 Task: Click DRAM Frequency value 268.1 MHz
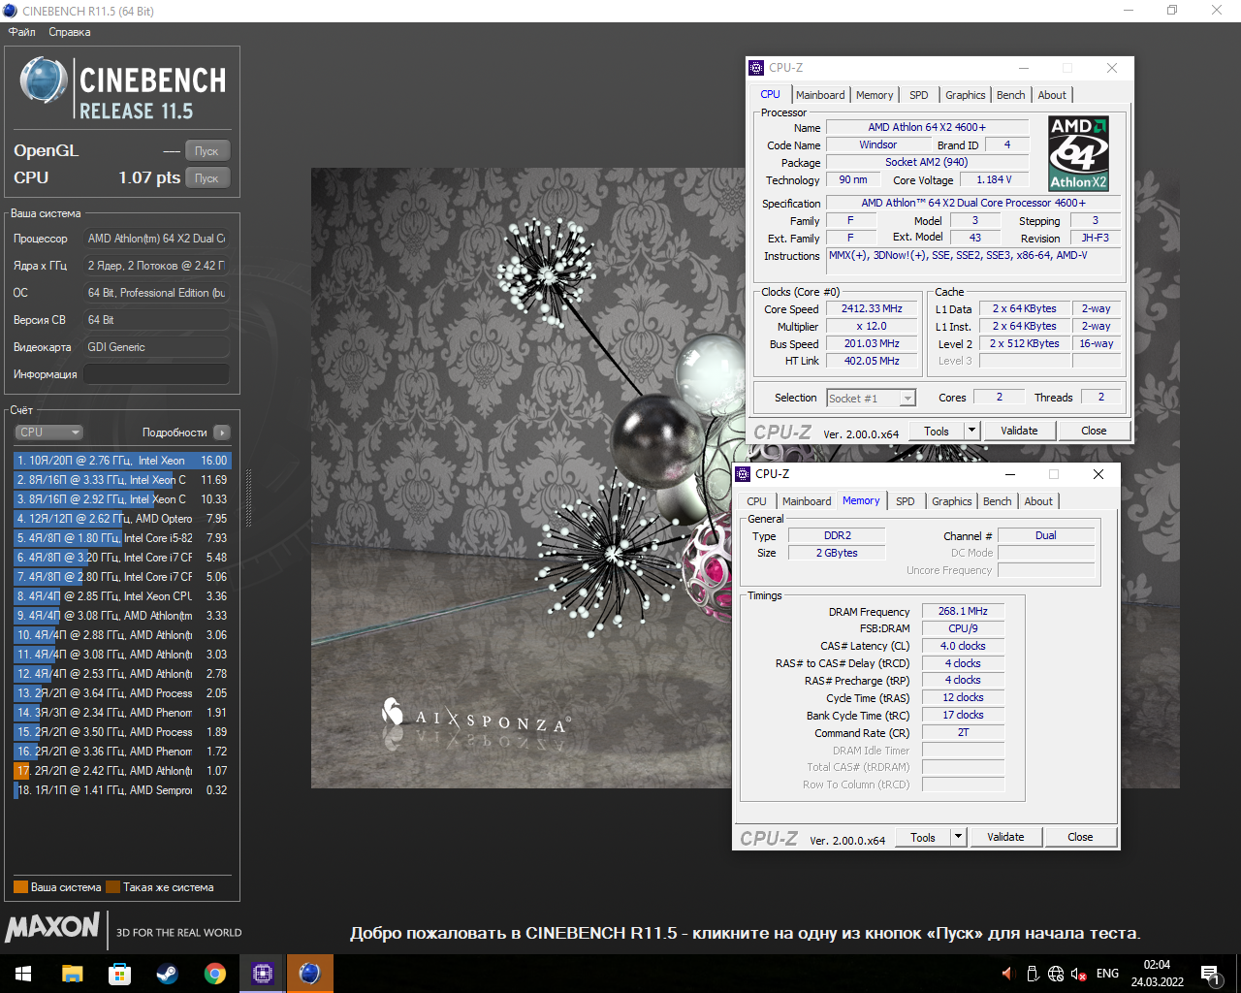[x=963, y=612]
